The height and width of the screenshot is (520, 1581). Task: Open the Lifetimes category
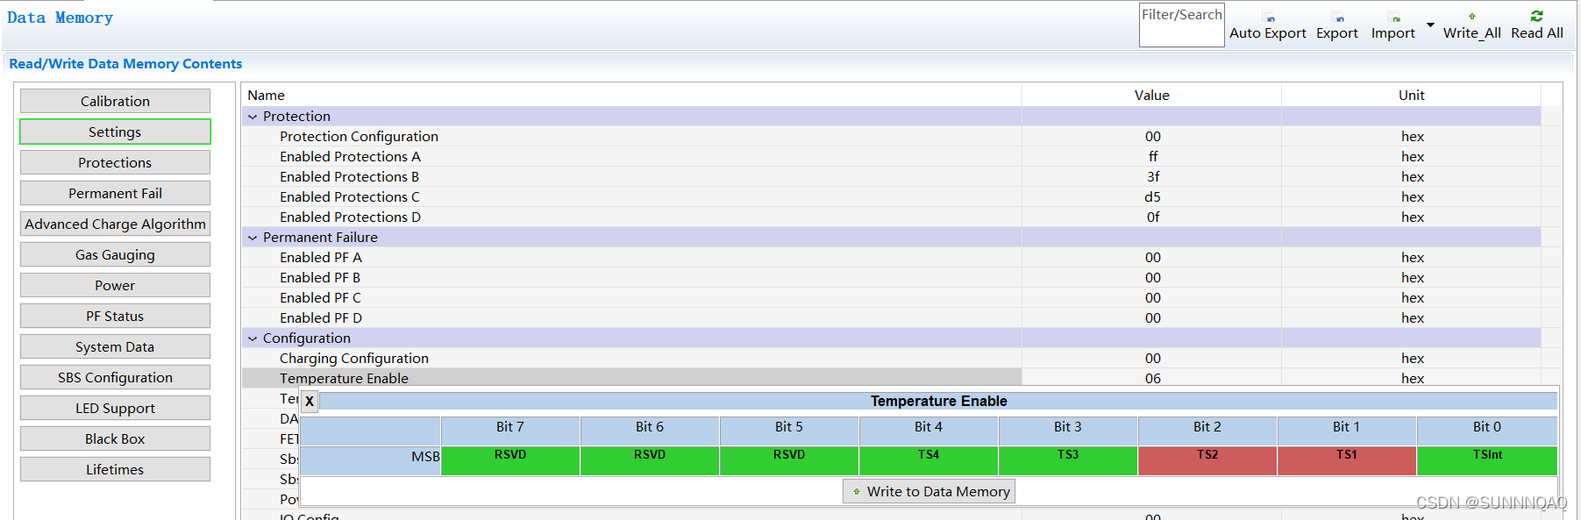pos(115,469)
